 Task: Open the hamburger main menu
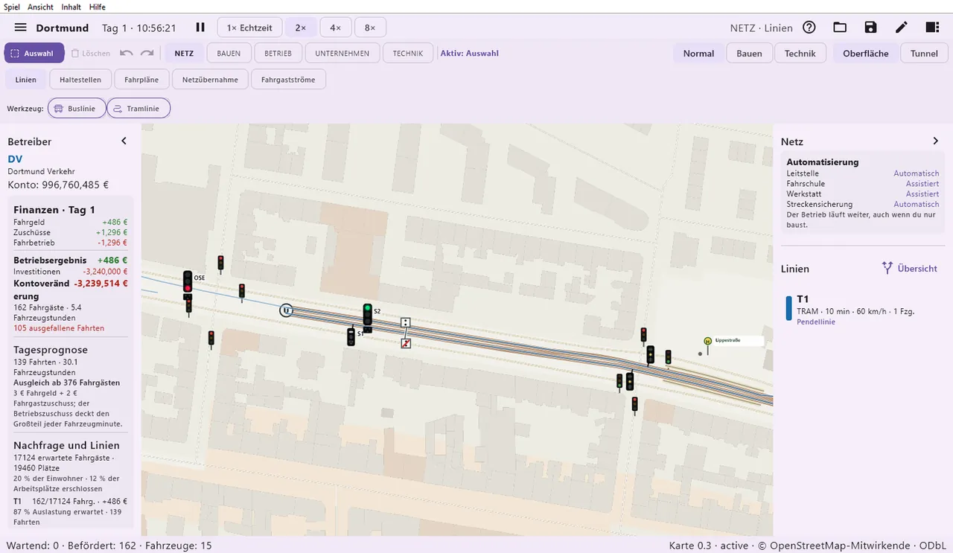point(21,28)
